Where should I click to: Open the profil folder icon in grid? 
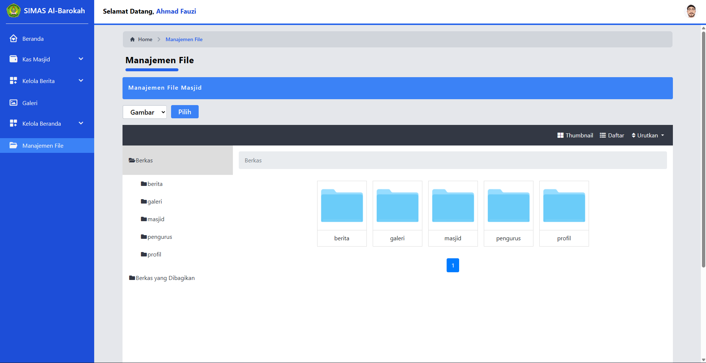point(564,206)
